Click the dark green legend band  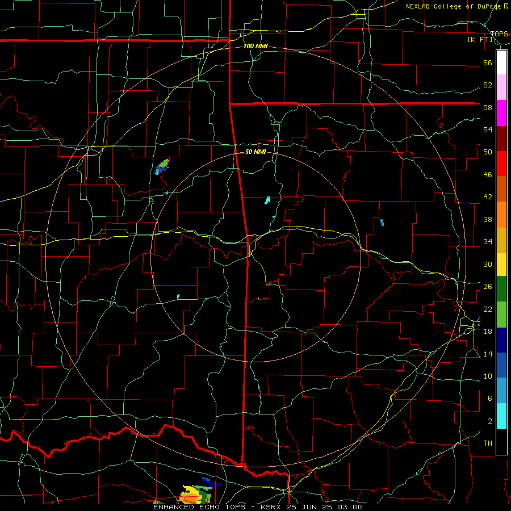[501, 289]
